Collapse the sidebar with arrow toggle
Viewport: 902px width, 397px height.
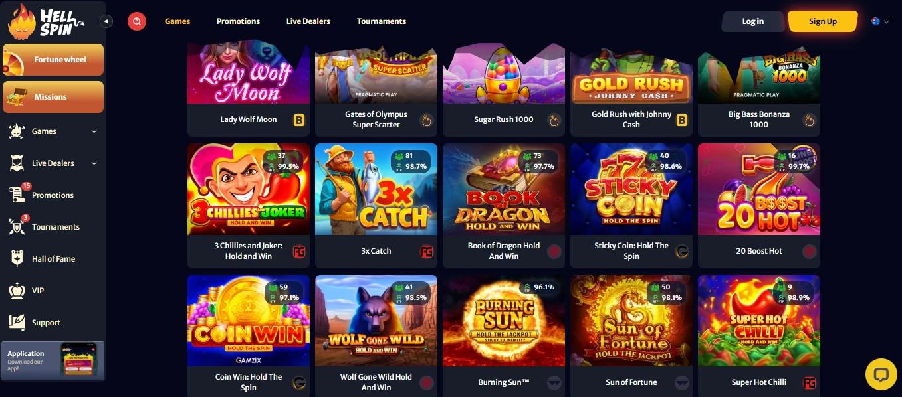pyautogui.click(x=106, y=21)
